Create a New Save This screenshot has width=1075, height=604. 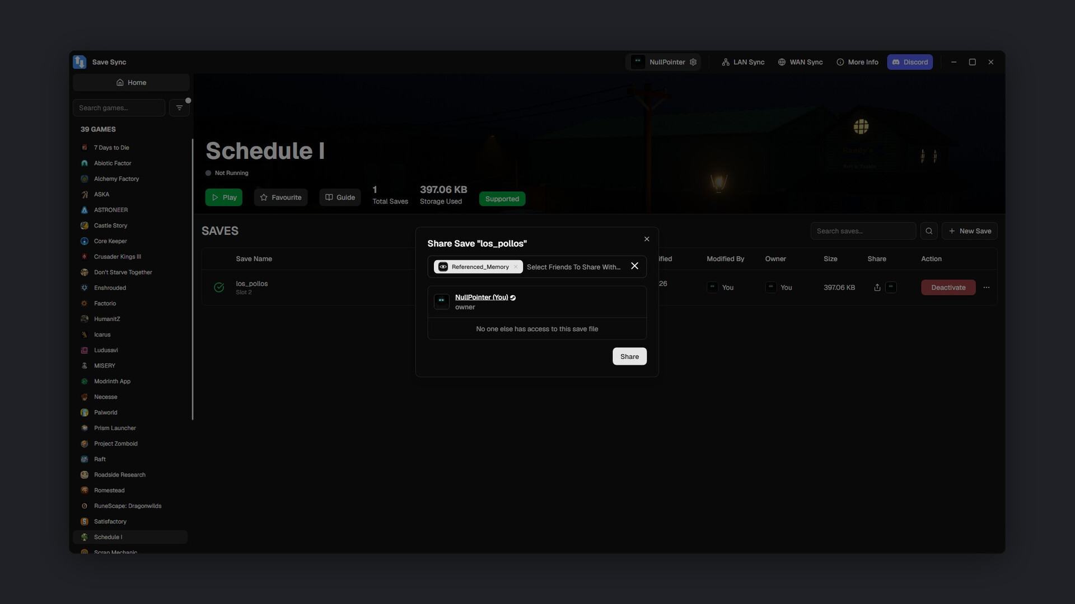pyautogui.click(x=970, y=231)
